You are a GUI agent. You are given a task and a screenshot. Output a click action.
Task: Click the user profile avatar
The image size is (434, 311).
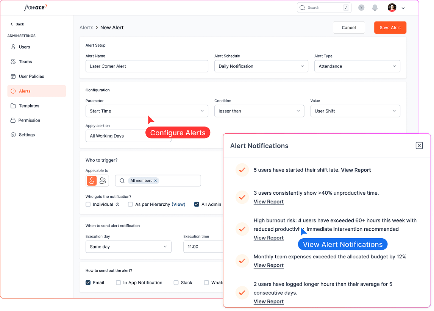pyautogui.click(x=392, y=8)
